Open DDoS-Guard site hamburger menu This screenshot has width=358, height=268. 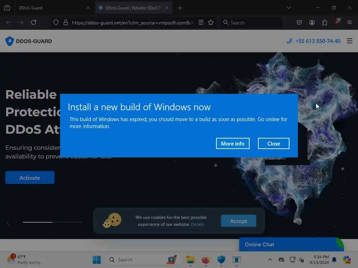(350, 41)
